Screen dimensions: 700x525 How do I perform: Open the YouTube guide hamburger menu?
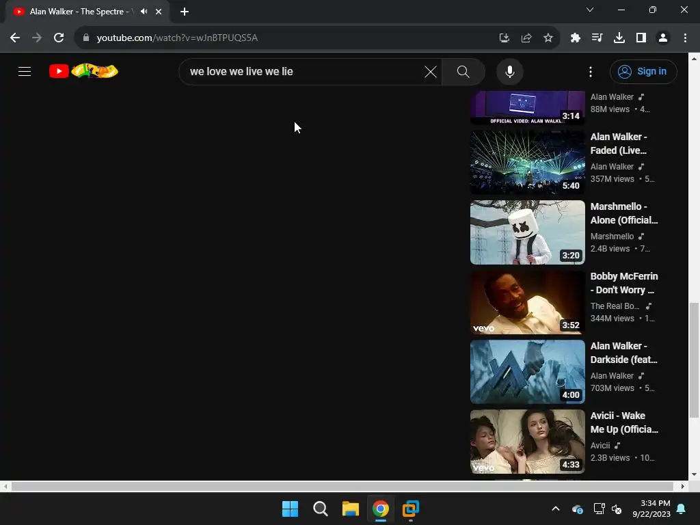click(25, 71)
